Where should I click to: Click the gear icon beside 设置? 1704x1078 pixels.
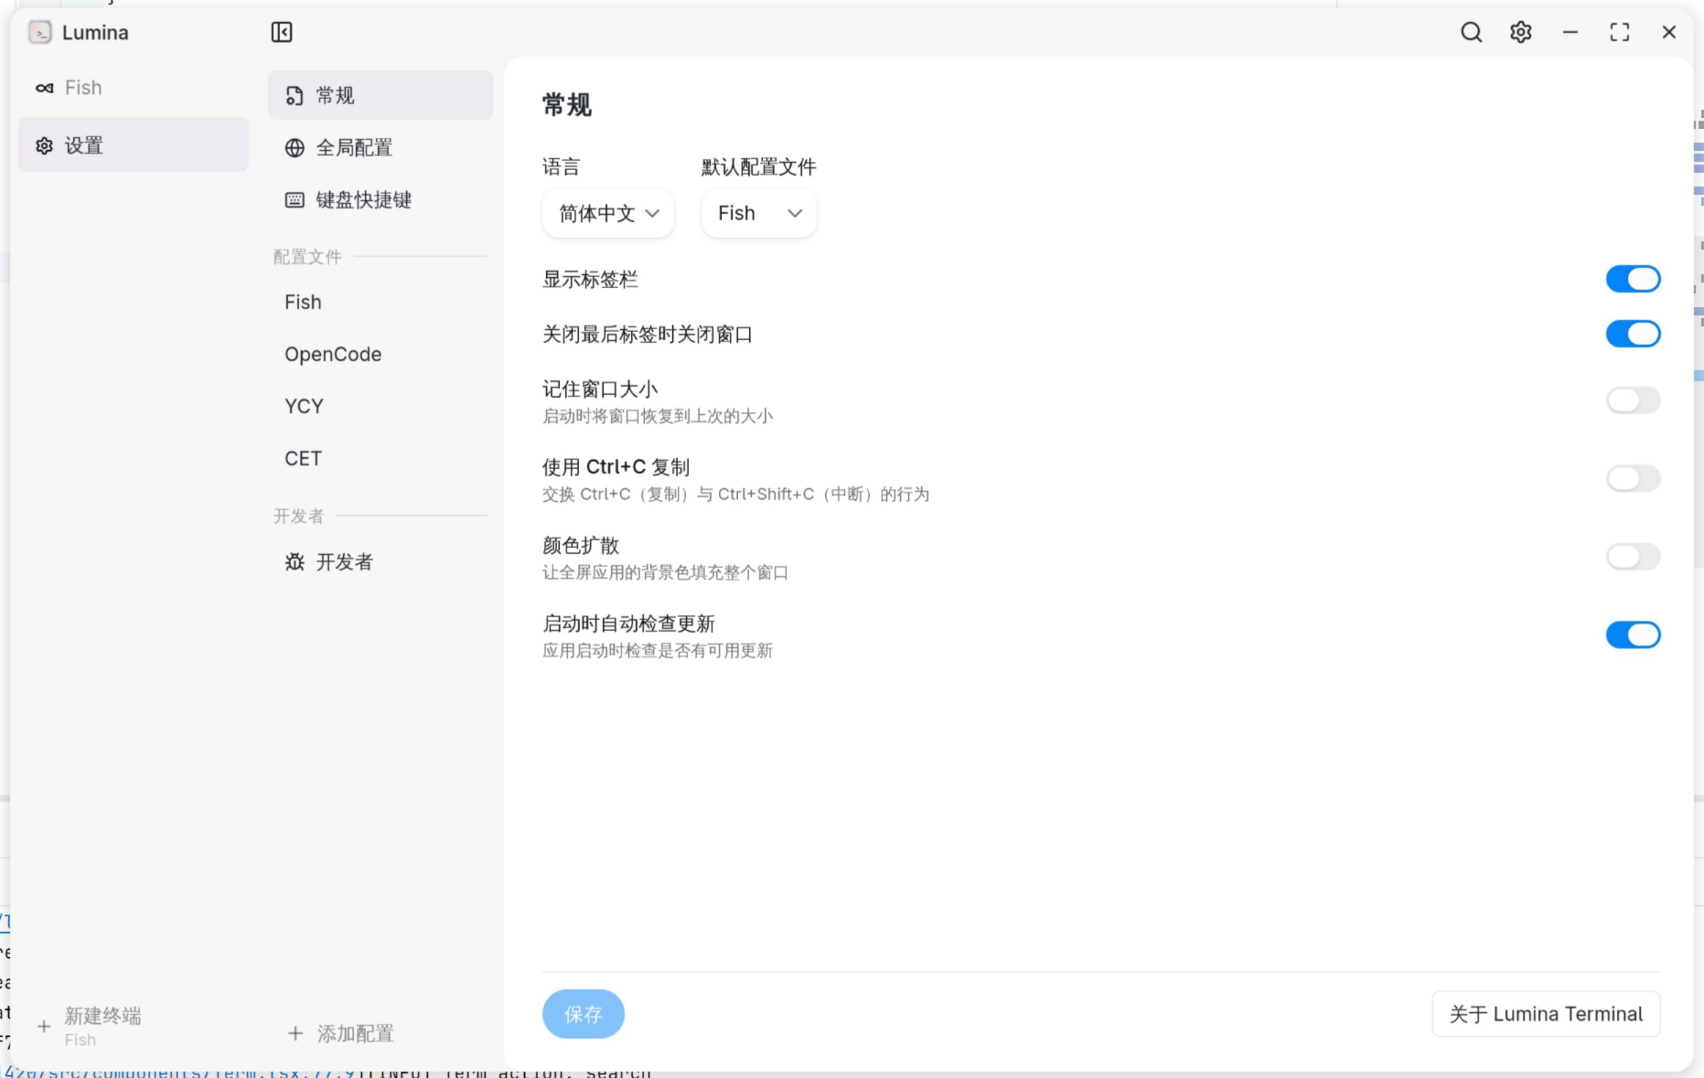45,147
